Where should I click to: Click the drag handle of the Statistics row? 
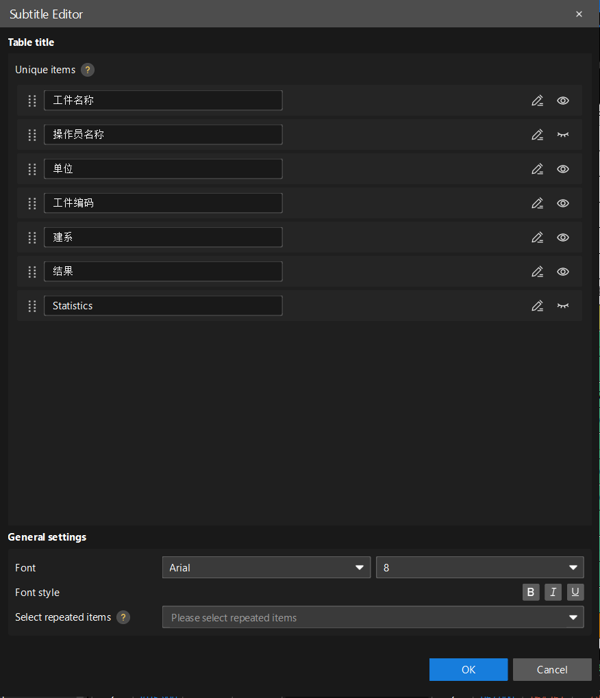tap(32, 306)
